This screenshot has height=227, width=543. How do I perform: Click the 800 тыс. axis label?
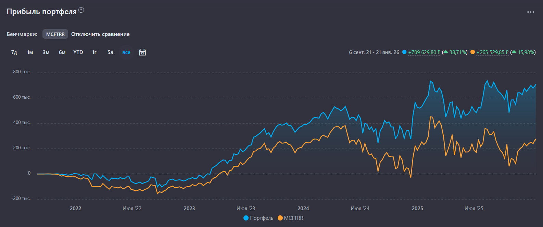[22, 72]
